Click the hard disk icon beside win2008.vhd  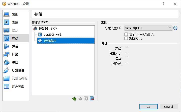pyautogui.click(x=40, y=35)
